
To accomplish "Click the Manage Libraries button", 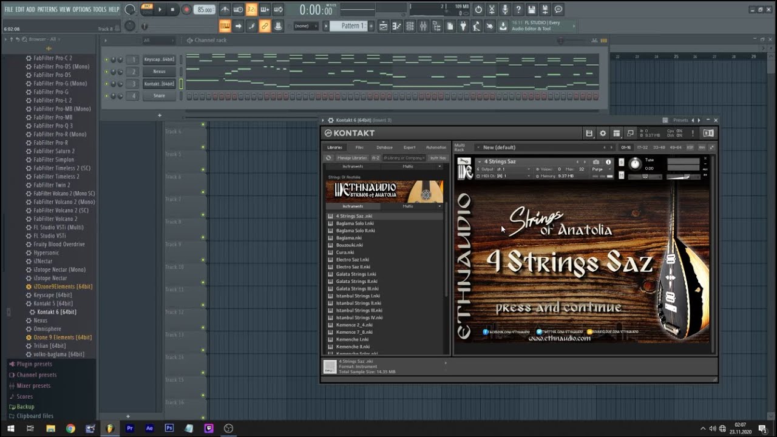I will [x=352, y=158].
